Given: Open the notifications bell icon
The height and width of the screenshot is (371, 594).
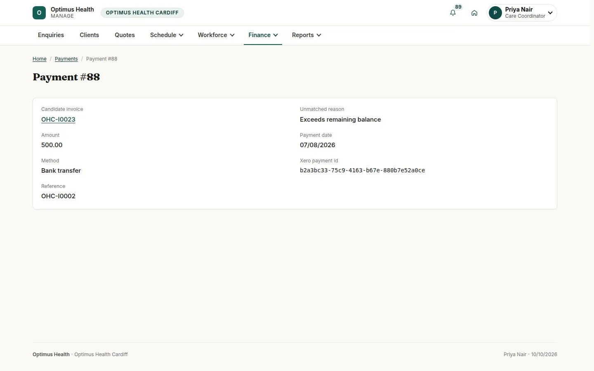Looking at the screenshot, I should (453, 13).
